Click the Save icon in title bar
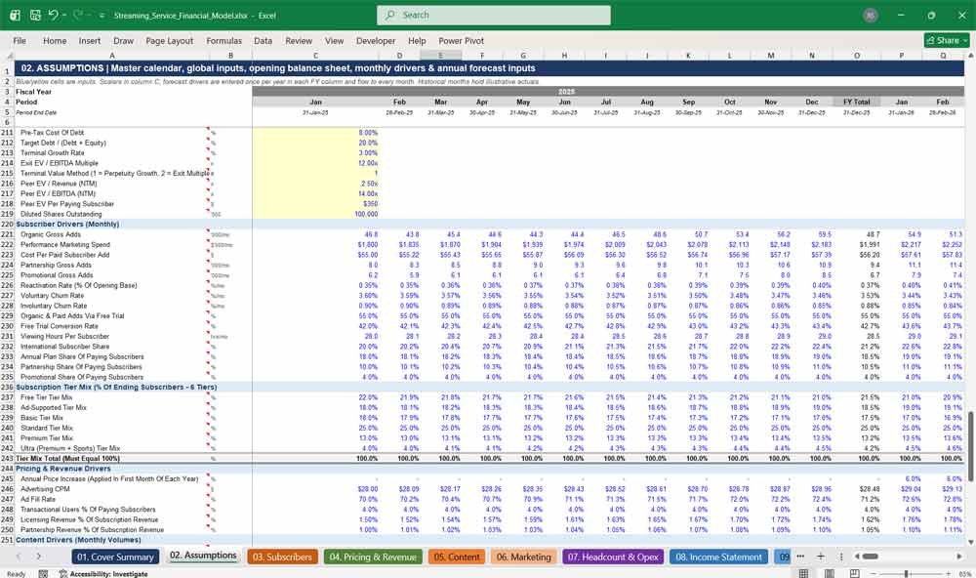The height and width of the screenshot is (578, 976). (35, 15)
